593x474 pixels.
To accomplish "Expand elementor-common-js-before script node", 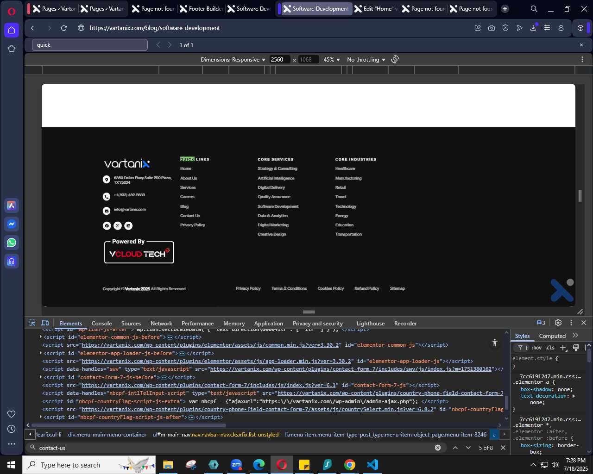I will (41, 337).
